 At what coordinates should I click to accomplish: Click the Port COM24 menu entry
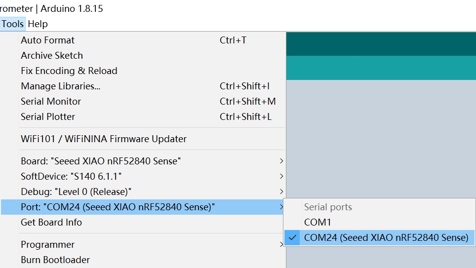tap(143, 207)
